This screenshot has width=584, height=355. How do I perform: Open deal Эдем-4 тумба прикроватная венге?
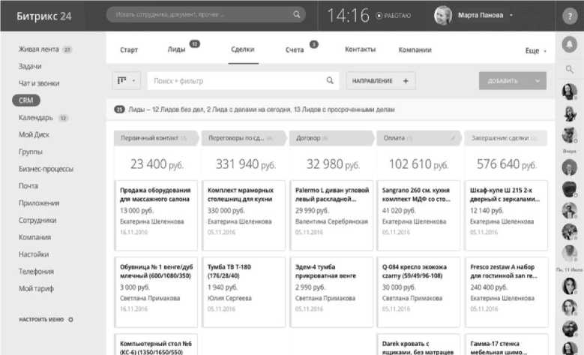(331, 292)
